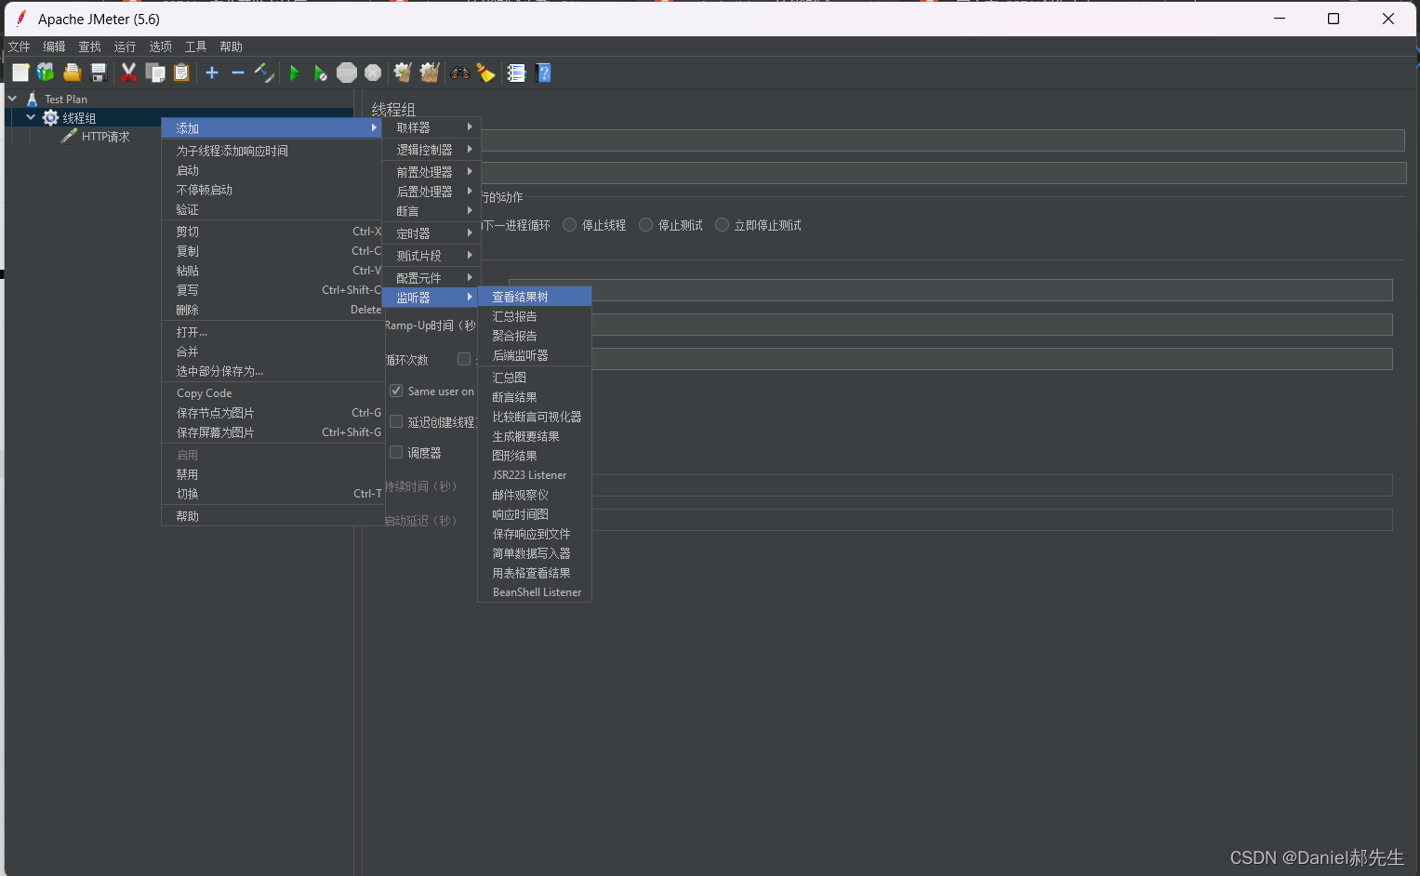
Task: Open the Templates icon in toolbar
Action: [x=46, y=73]
